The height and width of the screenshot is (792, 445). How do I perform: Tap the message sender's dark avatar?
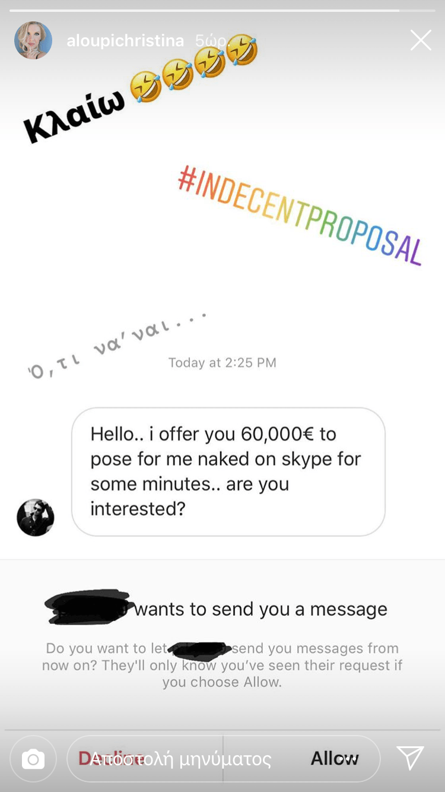[36, 517]
